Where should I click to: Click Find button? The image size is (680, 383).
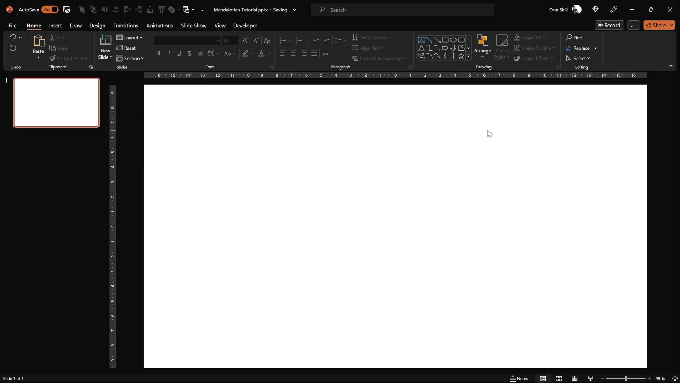[x=574, y=38]
